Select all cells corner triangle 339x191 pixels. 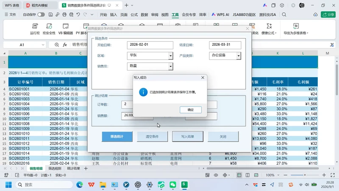4,53
